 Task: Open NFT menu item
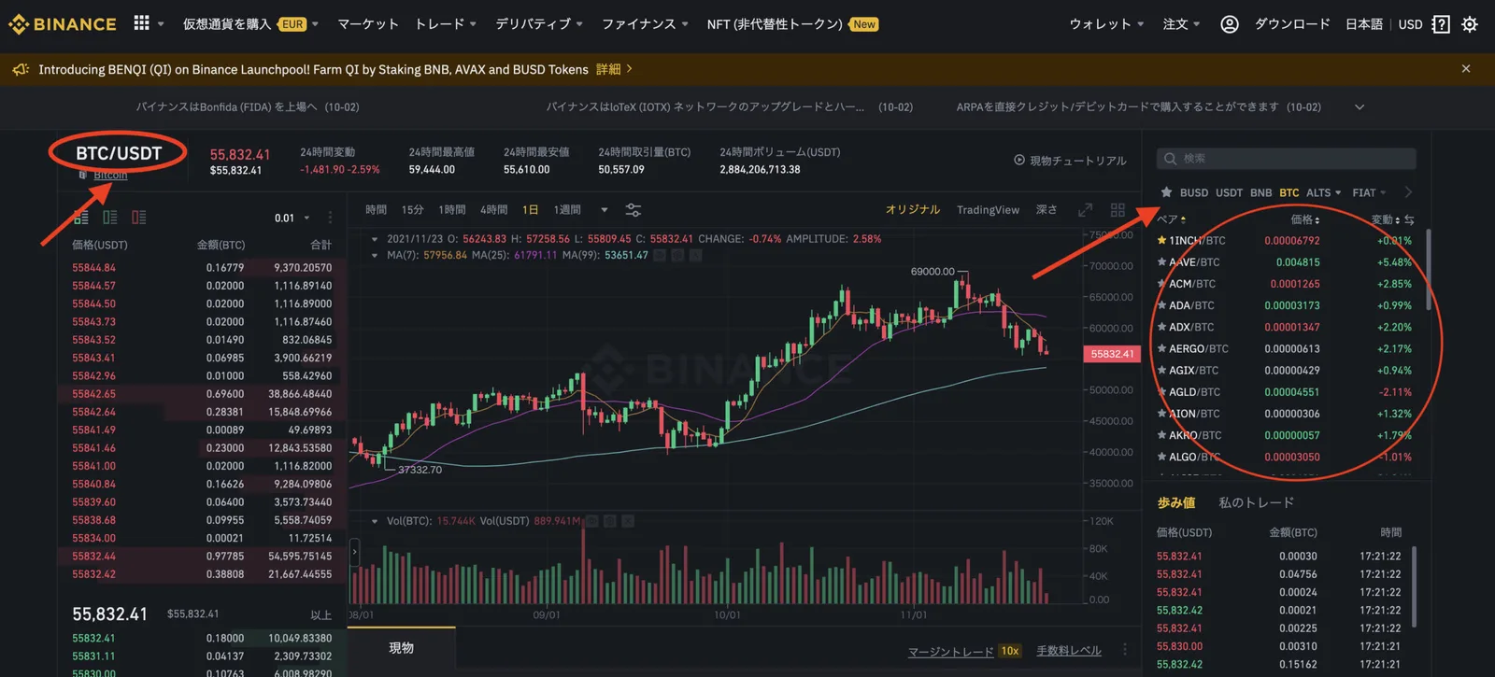click(775, 24)
